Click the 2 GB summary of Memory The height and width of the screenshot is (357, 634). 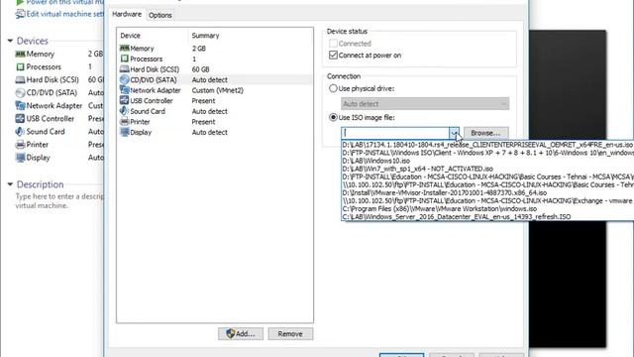(x=199, y=49)
